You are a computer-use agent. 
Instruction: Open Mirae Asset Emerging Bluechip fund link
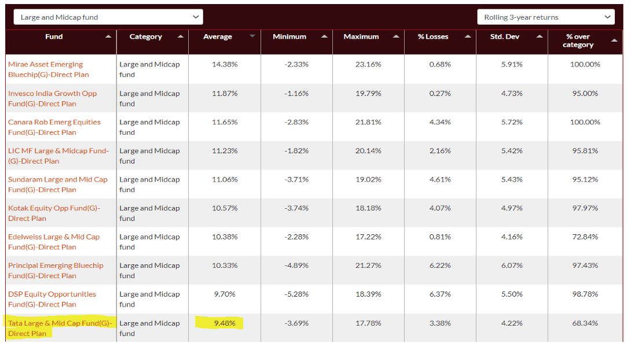(48, 69)
